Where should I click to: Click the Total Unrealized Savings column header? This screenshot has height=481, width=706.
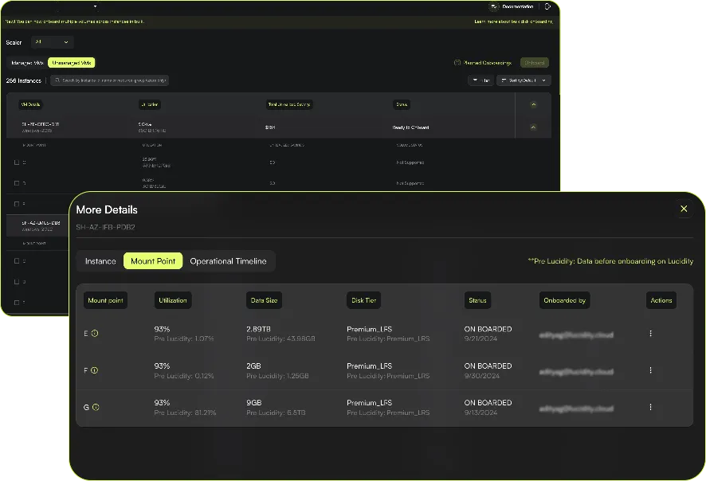[289, 104]
